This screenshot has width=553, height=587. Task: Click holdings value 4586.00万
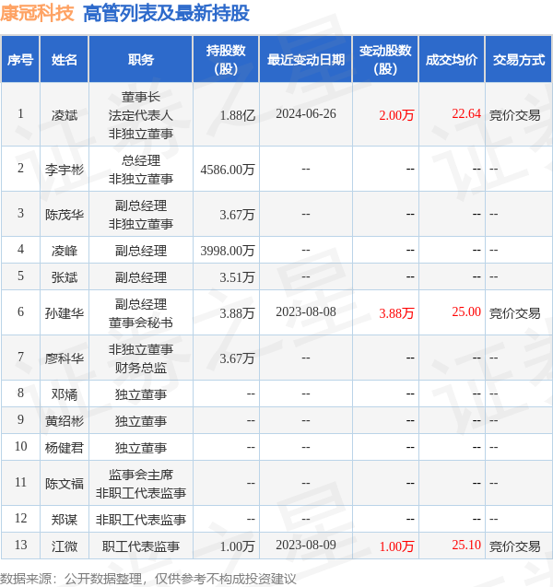(228, 170)
